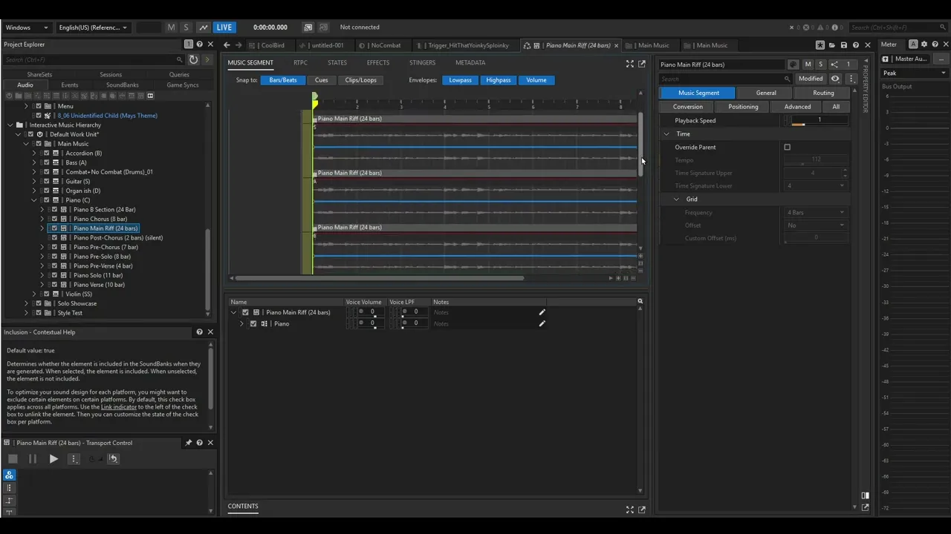The width and height of the screenshot is (951, 534).
Task: Mute all with the toolbar M button
Action: (172, 27)
